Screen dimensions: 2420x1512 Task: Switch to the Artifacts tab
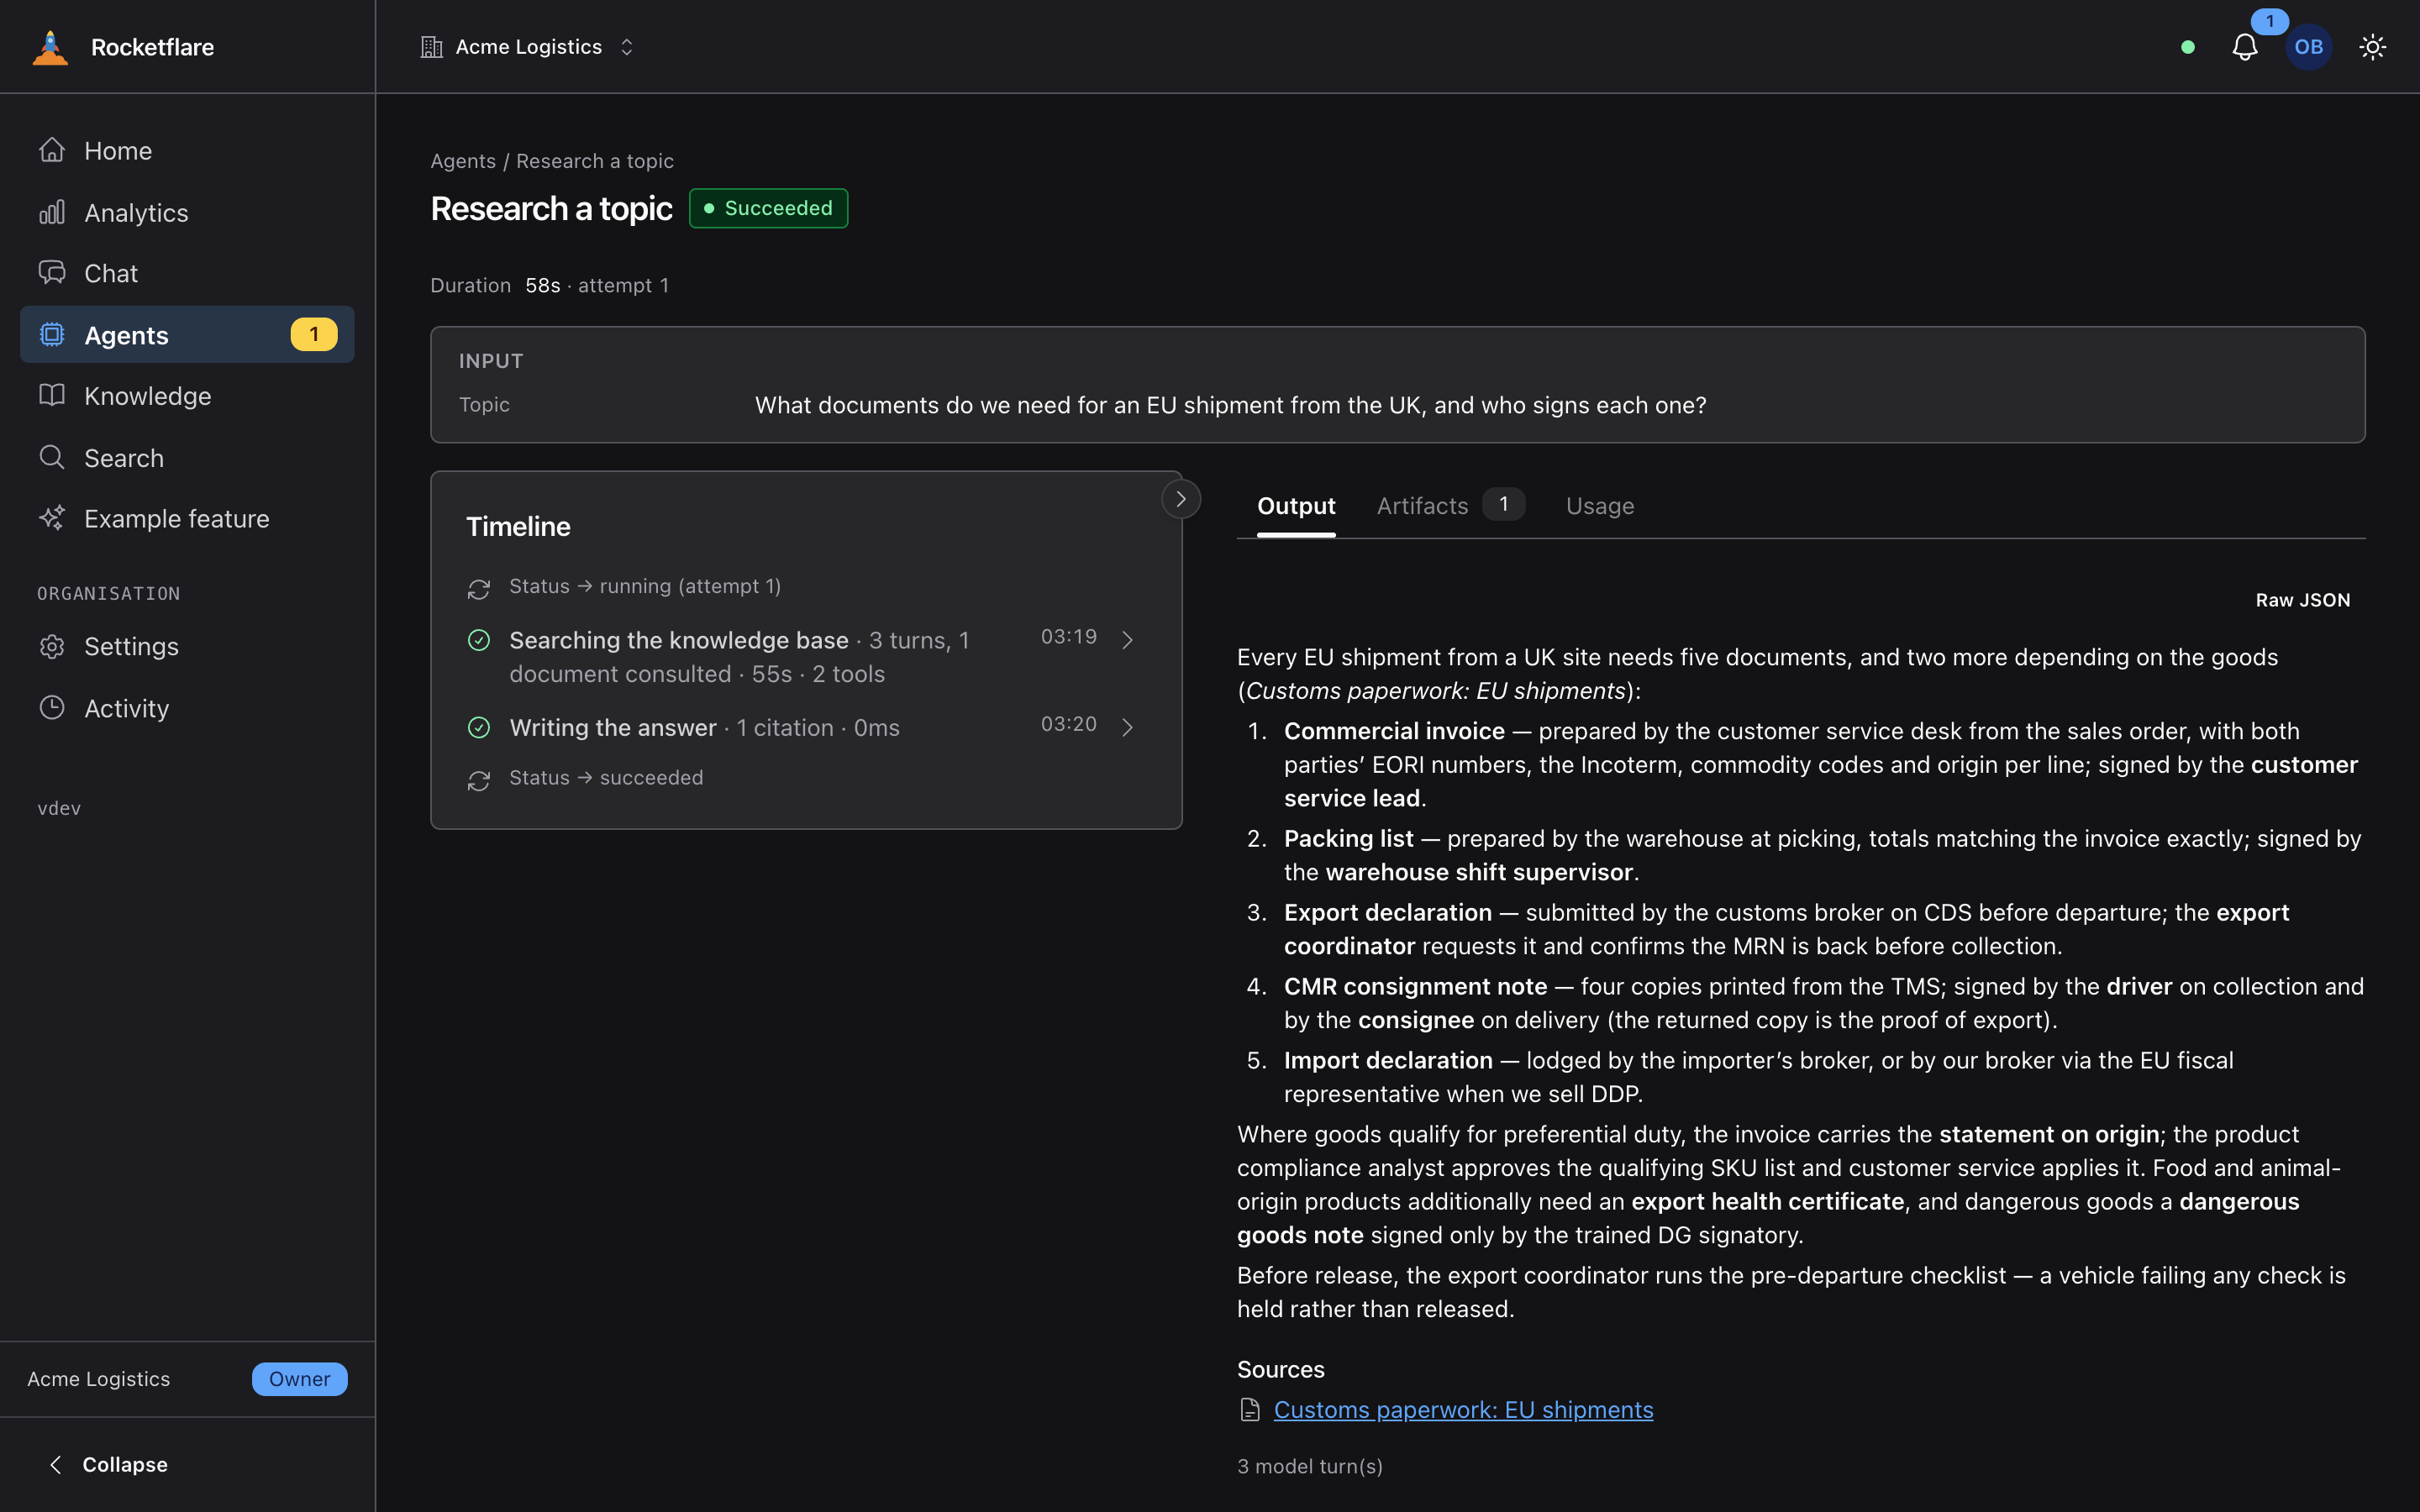tap(1450, 506)
